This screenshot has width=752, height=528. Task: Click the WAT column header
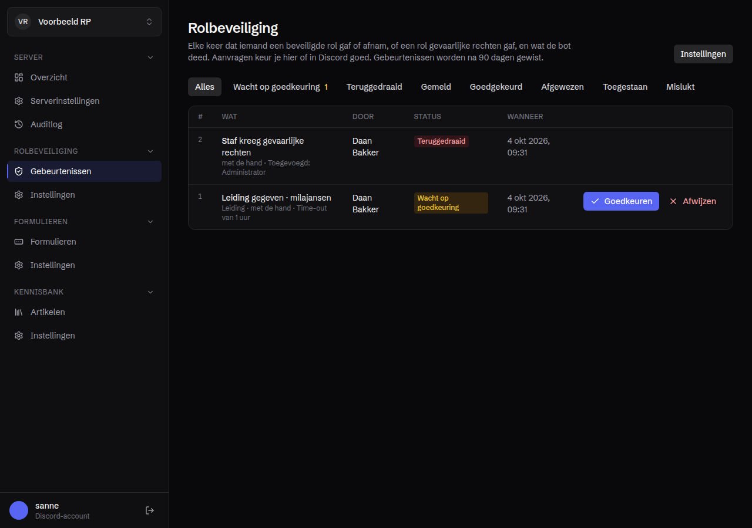point(229,117)
